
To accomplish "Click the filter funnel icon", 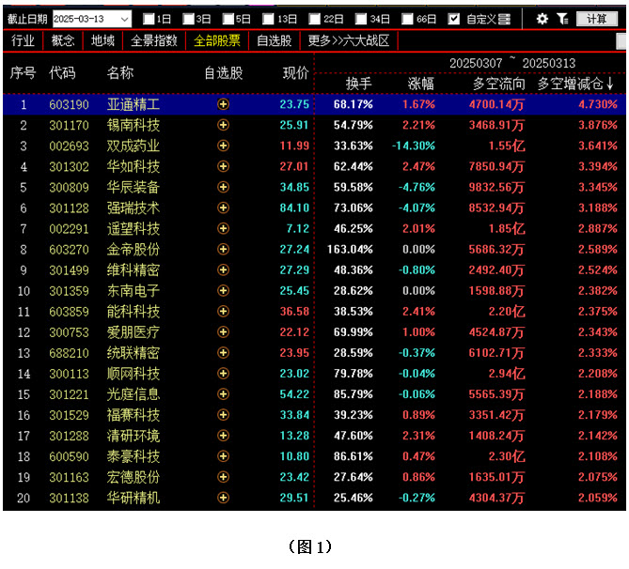I will (x=562, y=19).
